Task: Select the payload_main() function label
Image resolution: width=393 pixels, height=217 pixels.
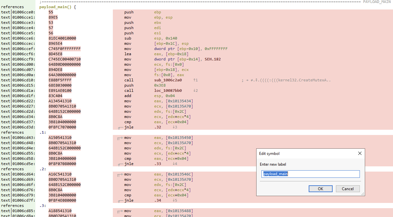Action: 55,7
